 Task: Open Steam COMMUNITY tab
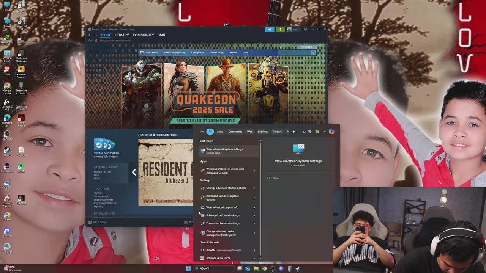coord(143,35)
